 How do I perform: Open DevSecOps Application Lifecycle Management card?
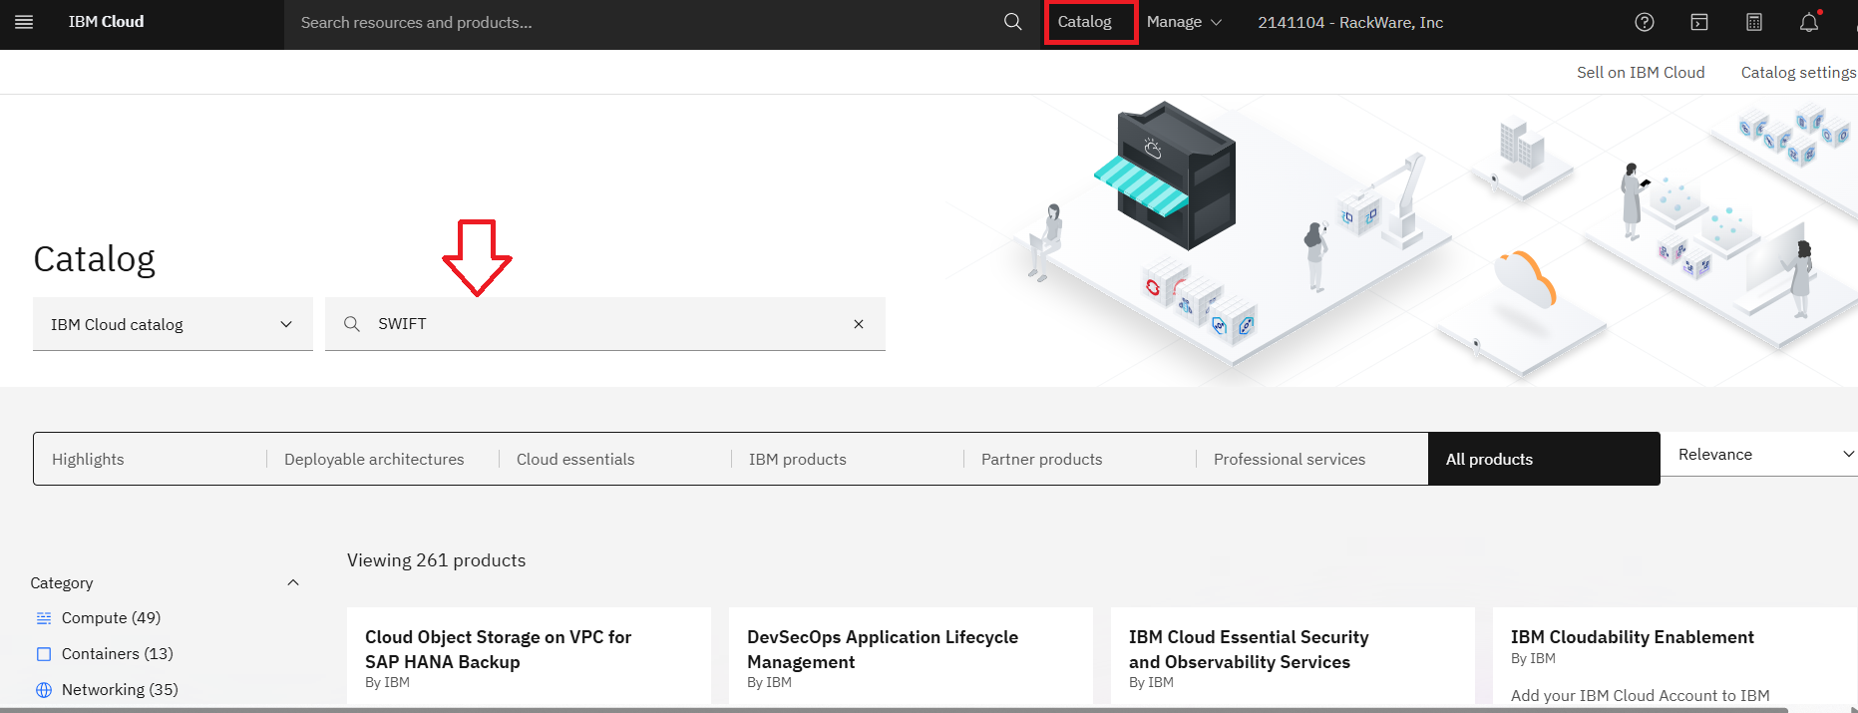click(911, 655)
